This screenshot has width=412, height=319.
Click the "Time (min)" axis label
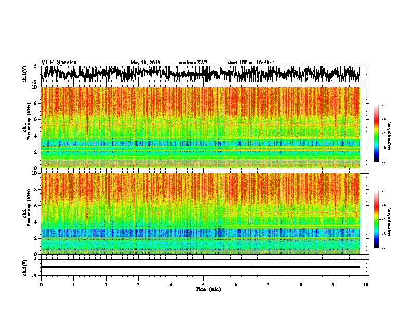coord(208,289)
